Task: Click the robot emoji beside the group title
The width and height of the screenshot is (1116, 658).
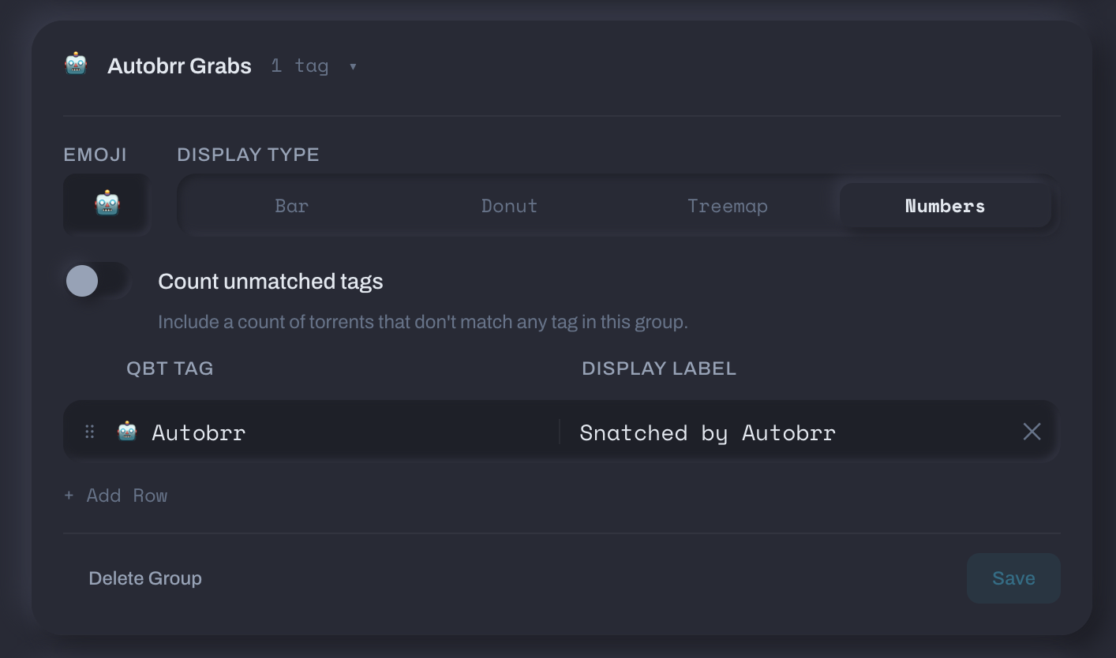Action: (75, 65)
